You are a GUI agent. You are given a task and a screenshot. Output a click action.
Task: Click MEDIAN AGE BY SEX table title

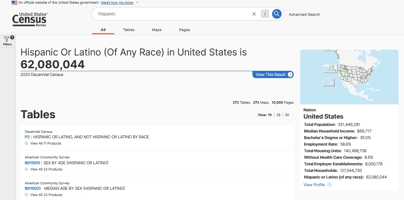pos(85,188)
